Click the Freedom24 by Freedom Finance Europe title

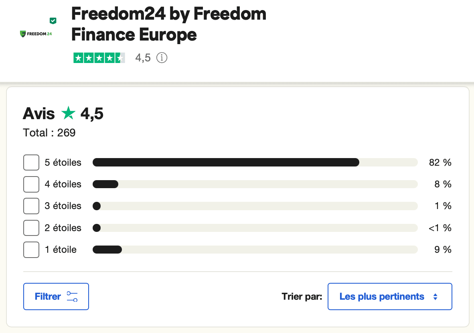point(168,24)
